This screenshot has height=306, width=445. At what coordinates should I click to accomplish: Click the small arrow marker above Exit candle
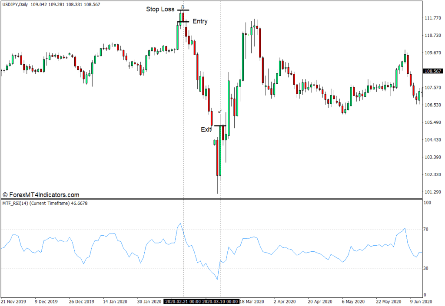220,112
